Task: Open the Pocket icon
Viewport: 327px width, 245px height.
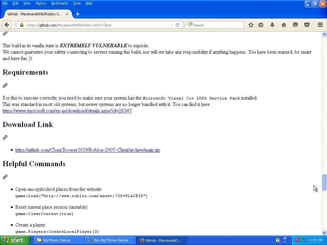Action: click(307, 25)
